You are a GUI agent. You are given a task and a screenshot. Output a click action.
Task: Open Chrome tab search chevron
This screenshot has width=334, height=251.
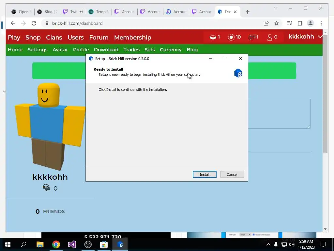click(x=275, y=8)
